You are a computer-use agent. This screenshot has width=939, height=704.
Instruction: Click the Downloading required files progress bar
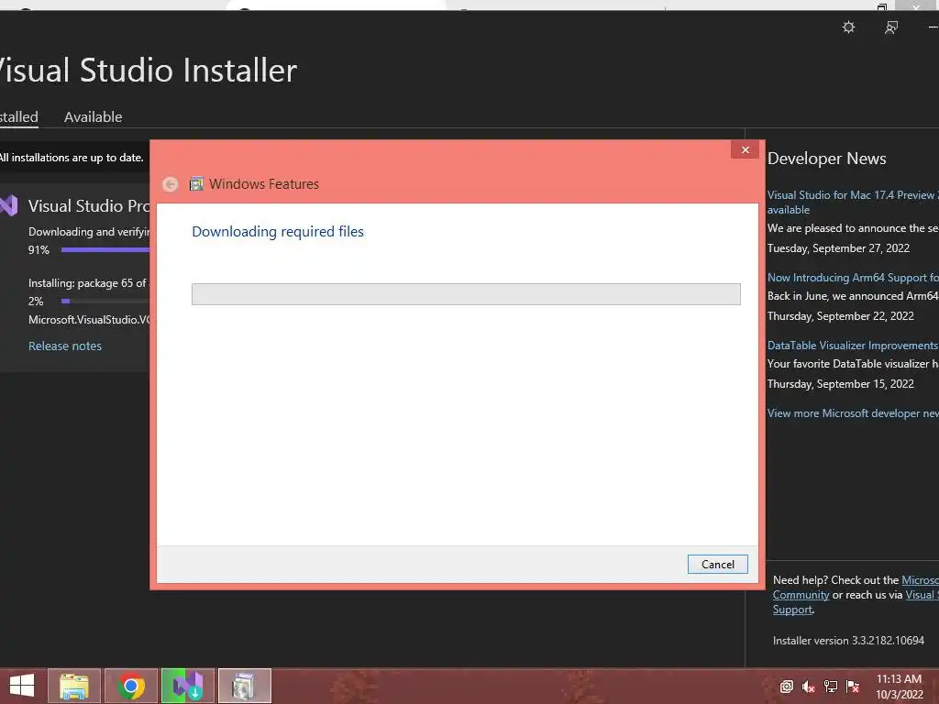tap(466, 294)
